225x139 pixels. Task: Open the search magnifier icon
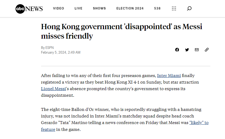click(x=189, y=8)
